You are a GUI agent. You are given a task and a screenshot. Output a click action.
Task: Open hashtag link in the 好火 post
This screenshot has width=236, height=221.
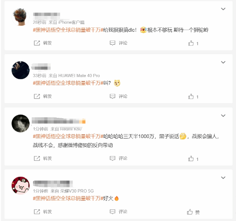coord(68,198)
